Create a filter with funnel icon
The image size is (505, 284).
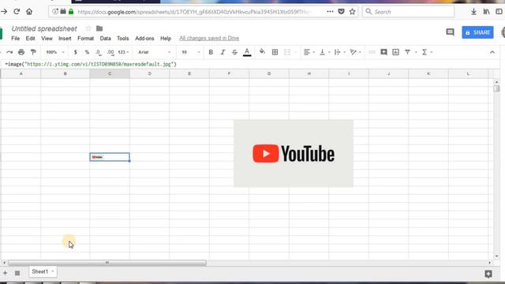click(x=407, y=52)
